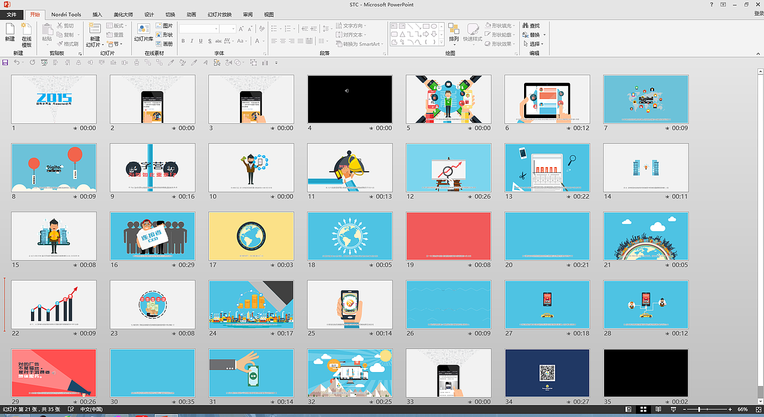Select the rectangle shape in shapes gallery
Image resolution: width=764 pixels, height=417 pixels.
tap(427, 26)
